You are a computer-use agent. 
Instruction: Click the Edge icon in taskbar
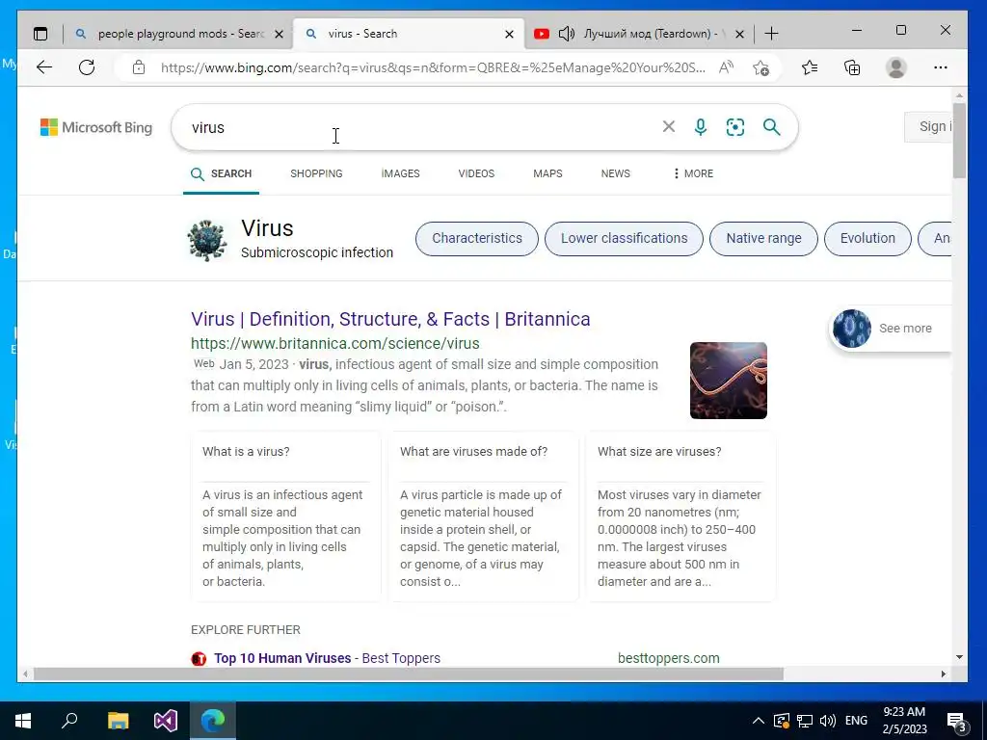click(213, 720)
